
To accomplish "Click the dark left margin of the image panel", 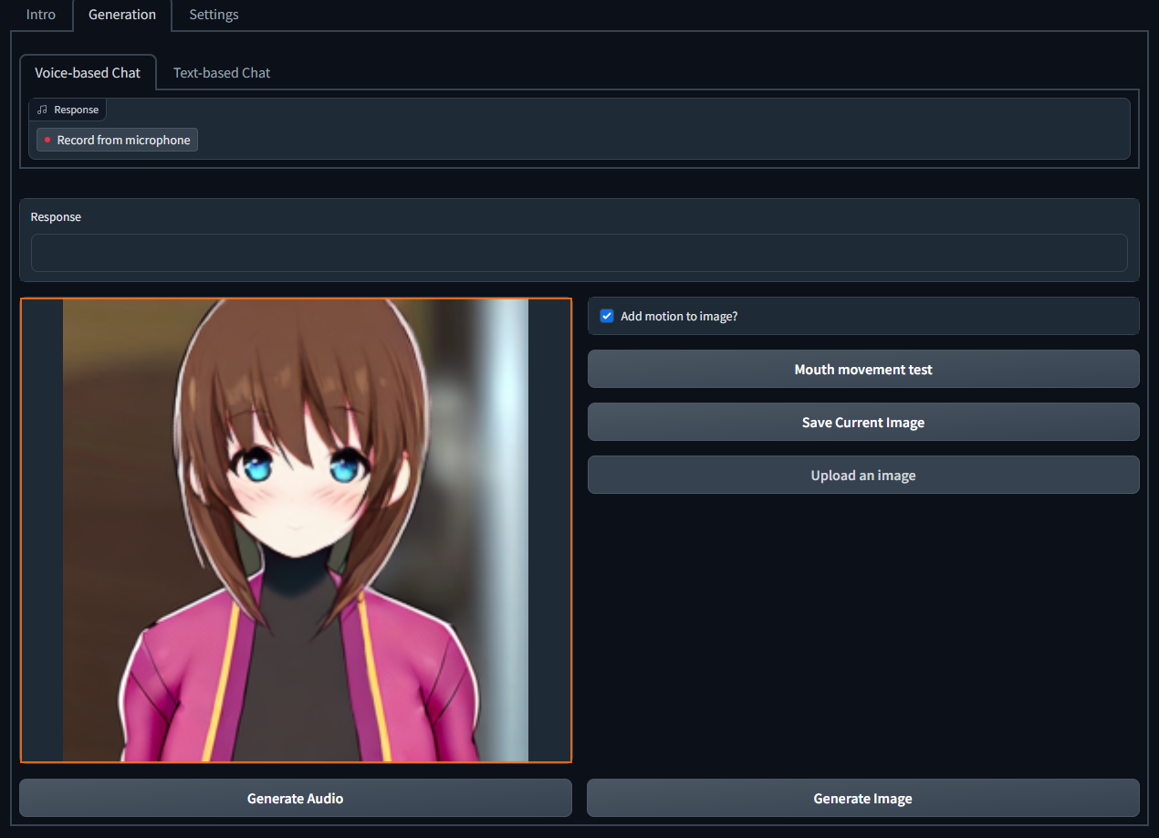I will tap(42, 530).
